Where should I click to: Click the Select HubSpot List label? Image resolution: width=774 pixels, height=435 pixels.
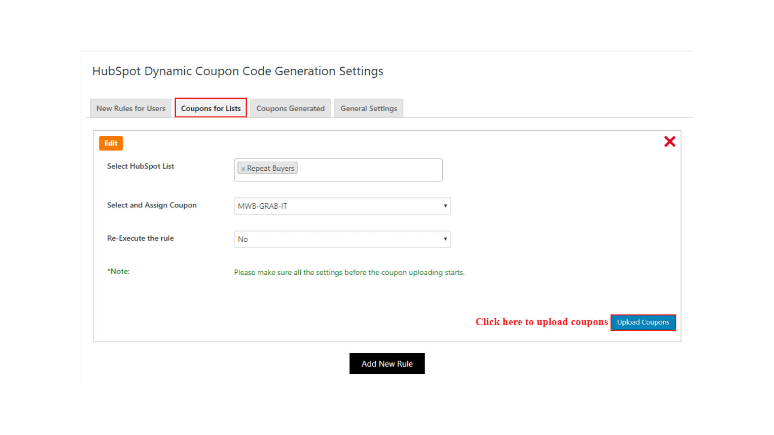(x=140, y=166)
